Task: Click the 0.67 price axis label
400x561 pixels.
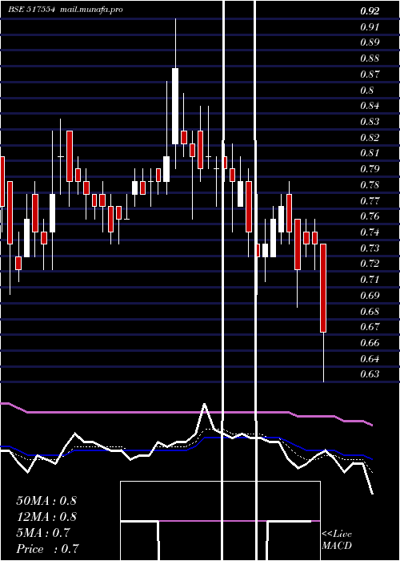Action: pos(370,327)
